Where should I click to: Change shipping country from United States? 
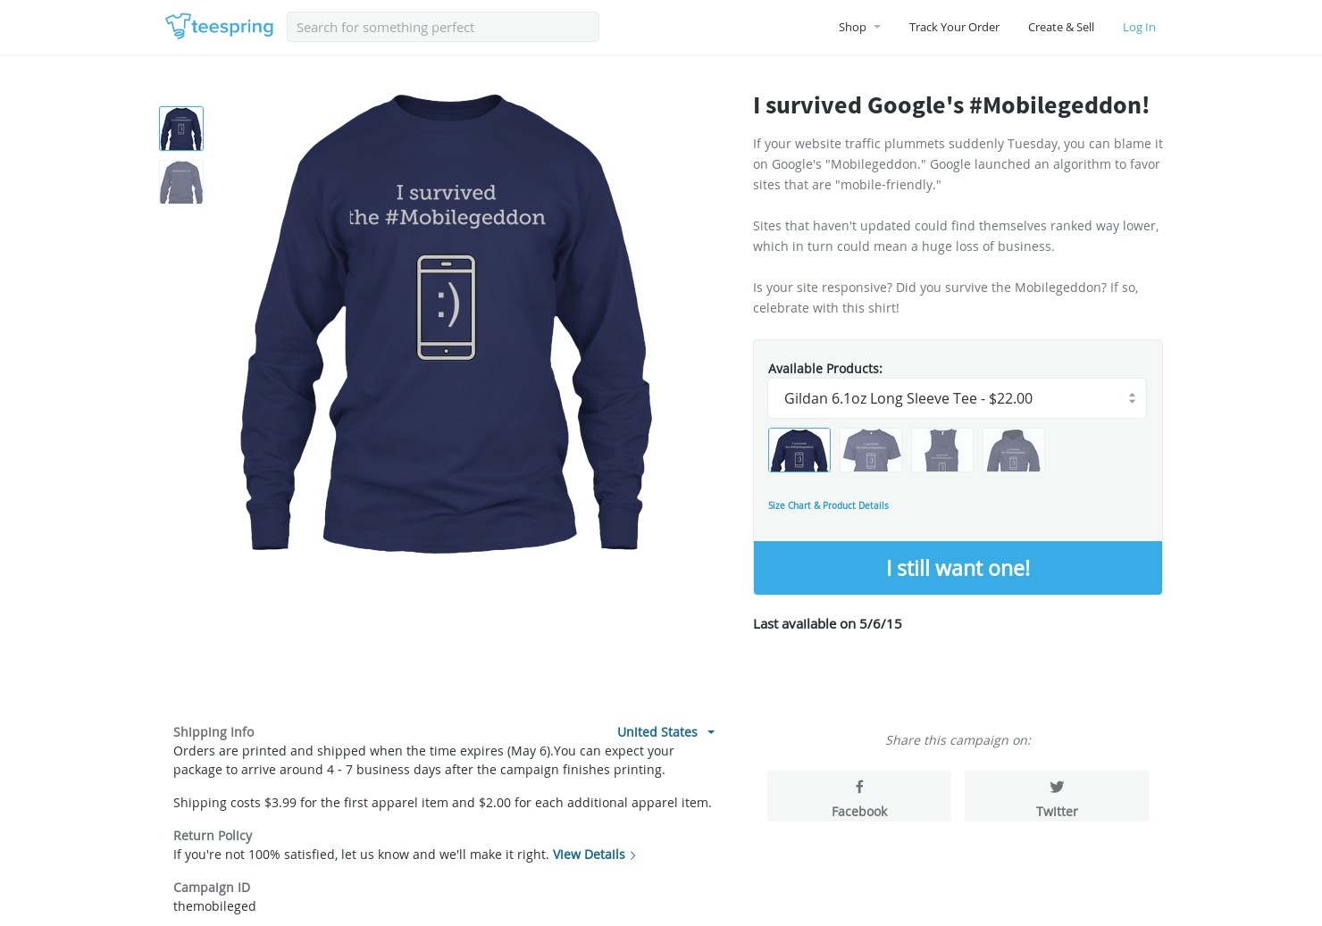pos(665,732)
